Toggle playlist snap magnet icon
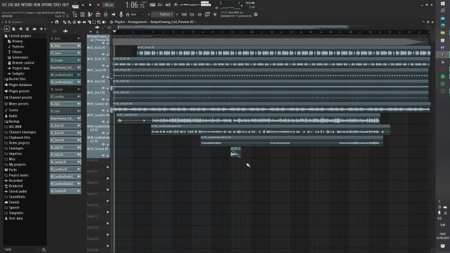Viewport: 450px width, 253px height. pos(57,22)
